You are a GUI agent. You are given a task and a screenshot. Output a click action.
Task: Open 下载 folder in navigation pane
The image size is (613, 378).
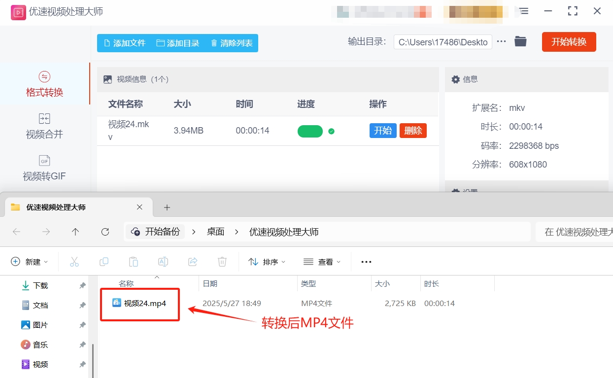tap(40, 286)
